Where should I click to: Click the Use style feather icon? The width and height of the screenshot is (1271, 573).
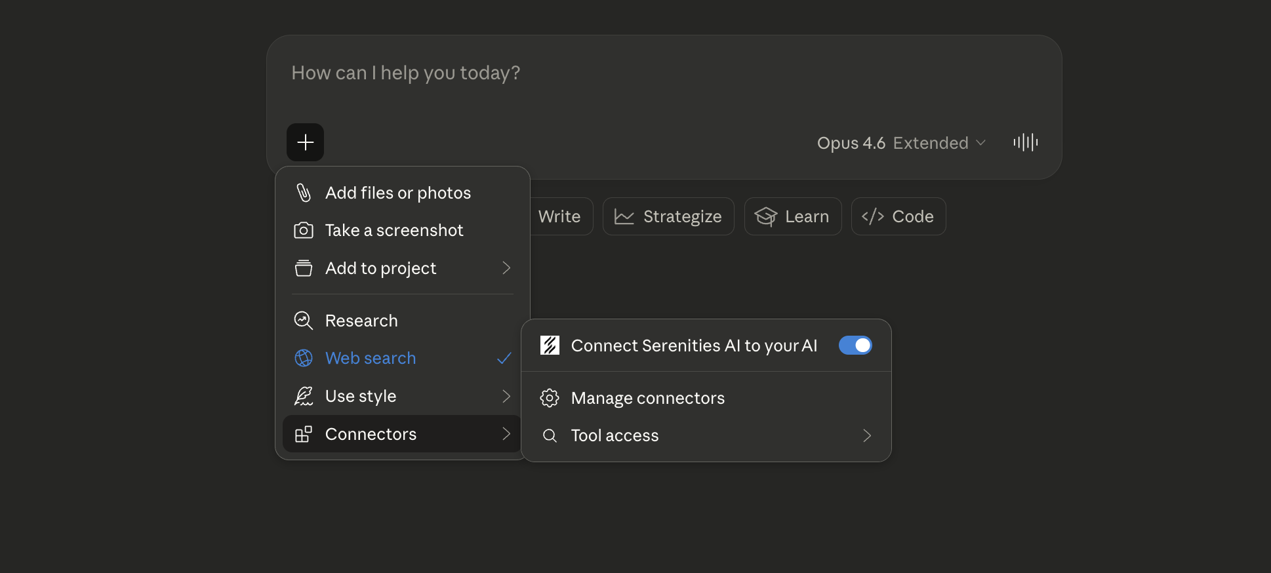(x=303, y=396)
